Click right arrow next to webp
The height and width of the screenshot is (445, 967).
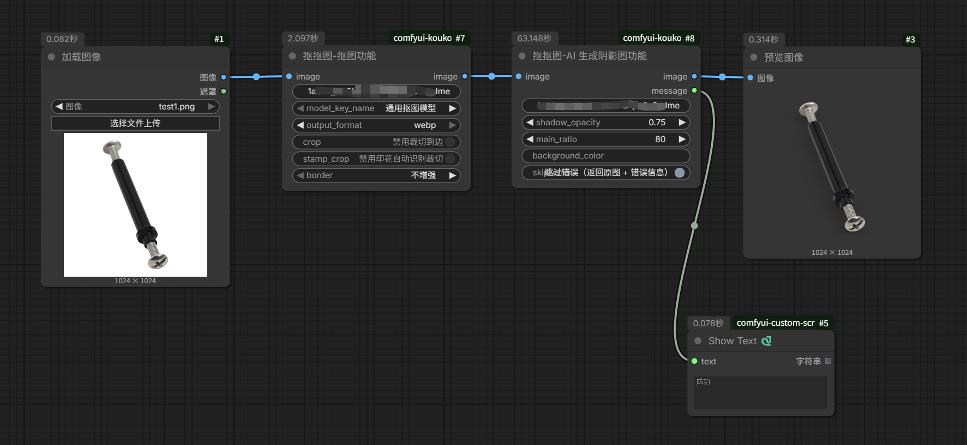click(453, 125)
